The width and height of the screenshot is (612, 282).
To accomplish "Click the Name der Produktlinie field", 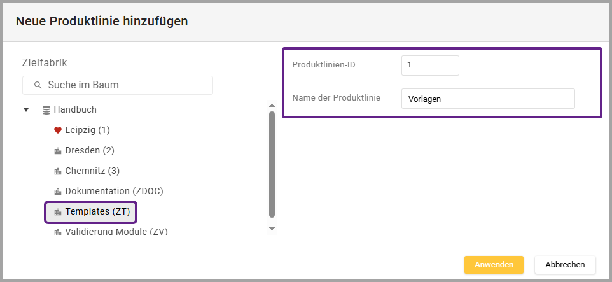I will coord(487,99).
